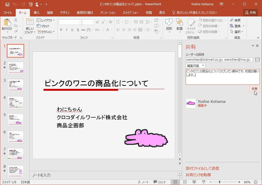Toggle Notes pane in status bar
This screenshot has height=185, width=262.
(143, 182)
